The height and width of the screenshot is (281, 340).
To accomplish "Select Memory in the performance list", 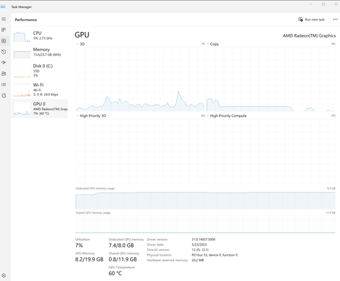I will coord(40,53).
